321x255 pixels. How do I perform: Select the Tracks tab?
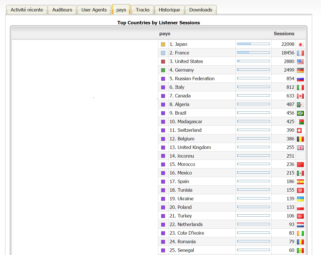coord(142,10)
